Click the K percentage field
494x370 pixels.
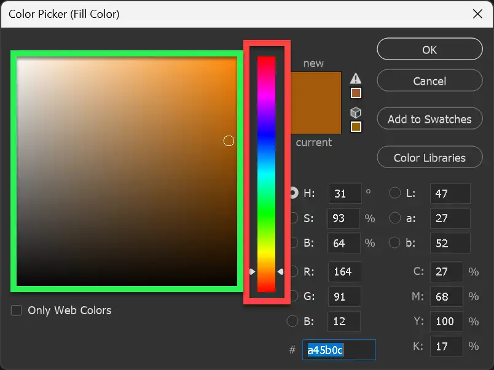(447, 346)
